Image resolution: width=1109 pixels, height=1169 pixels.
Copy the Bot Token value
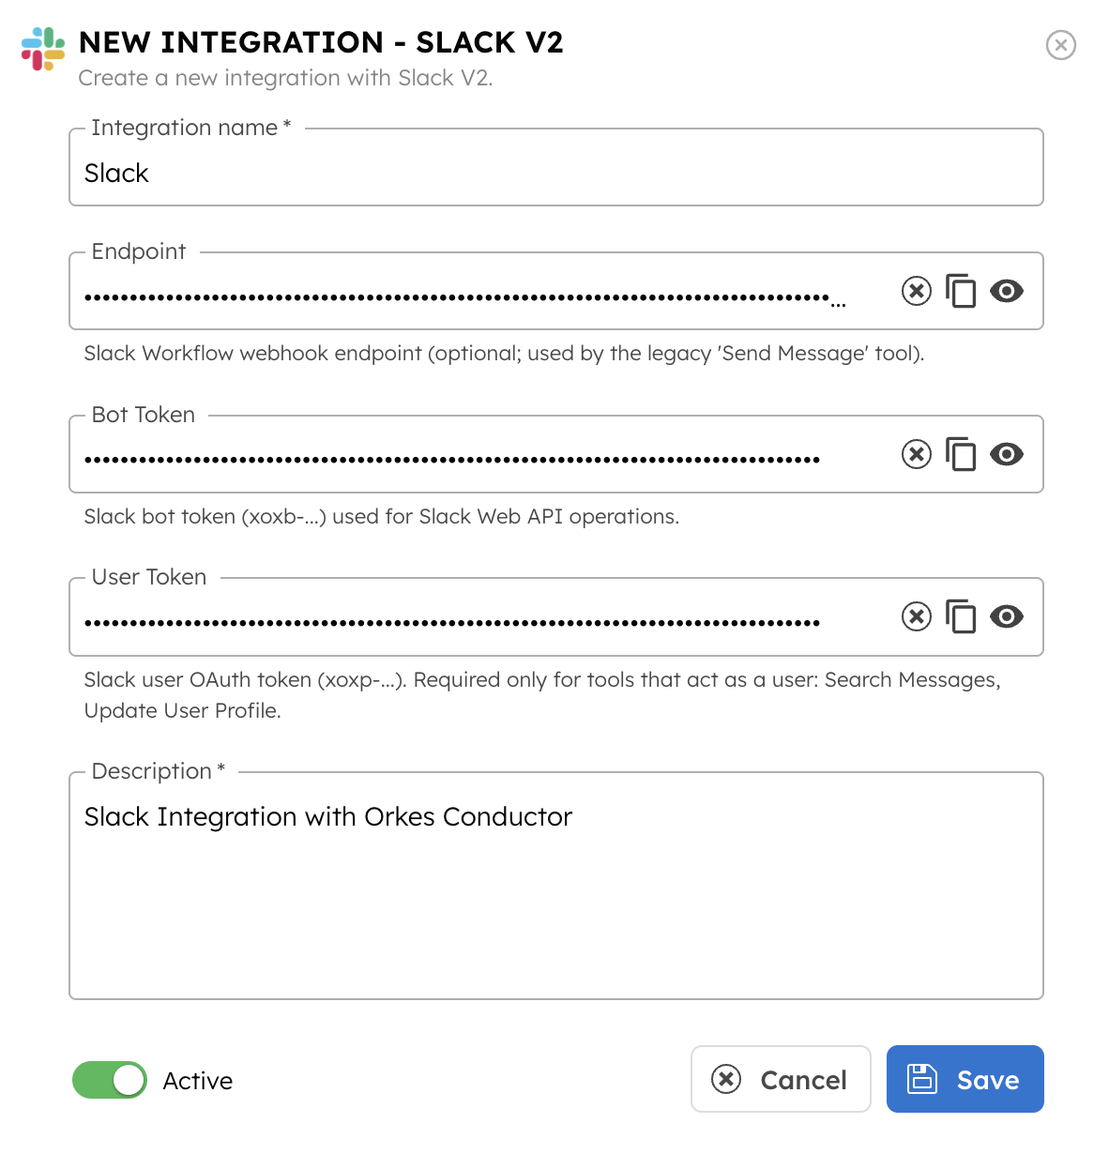[x=961, y=454]
